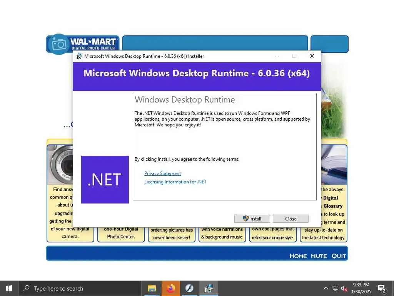Screen dimensions: 394x296
Task: Show hidden system tray icons
Action: tap(326, 288)
